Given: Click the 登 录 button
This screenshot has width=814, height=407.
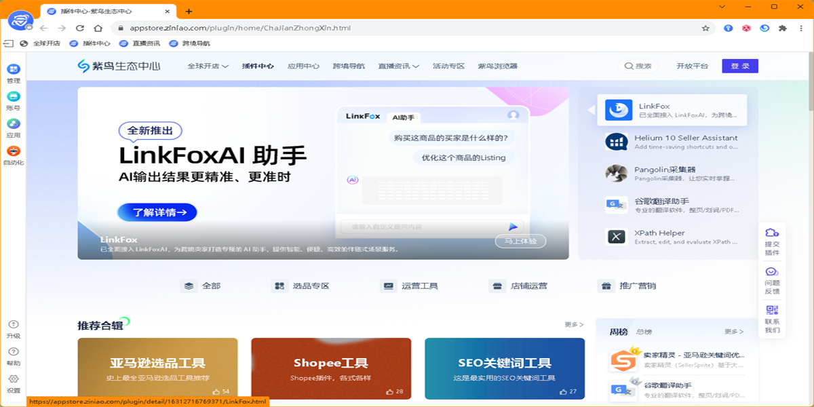Looking at the screenshot, I should [739, 66].
